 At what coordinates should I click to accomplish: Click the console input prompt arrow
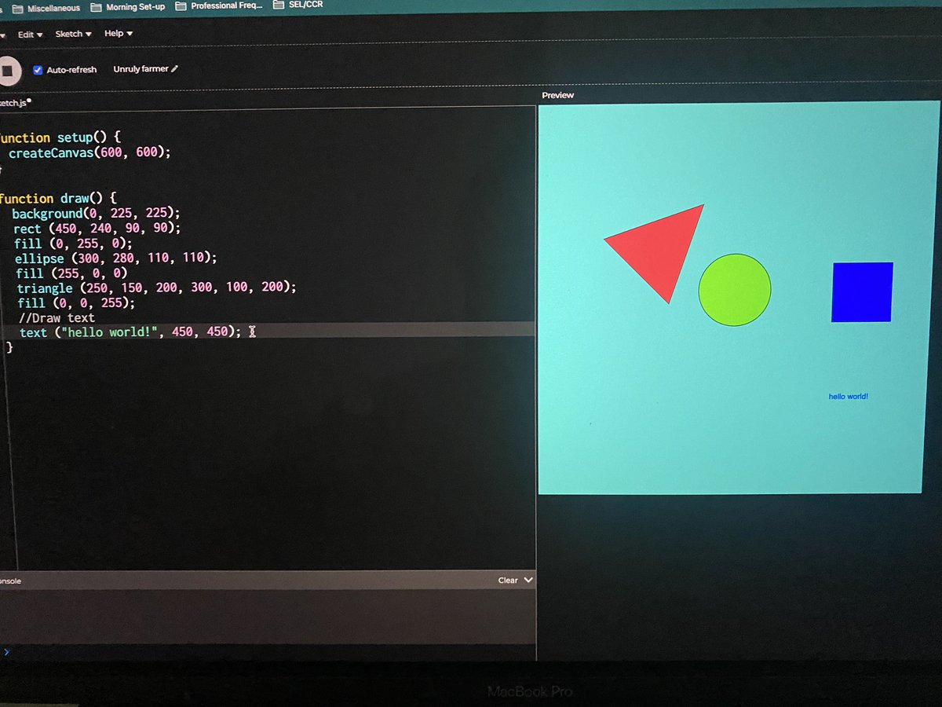[x=6, y=652]
